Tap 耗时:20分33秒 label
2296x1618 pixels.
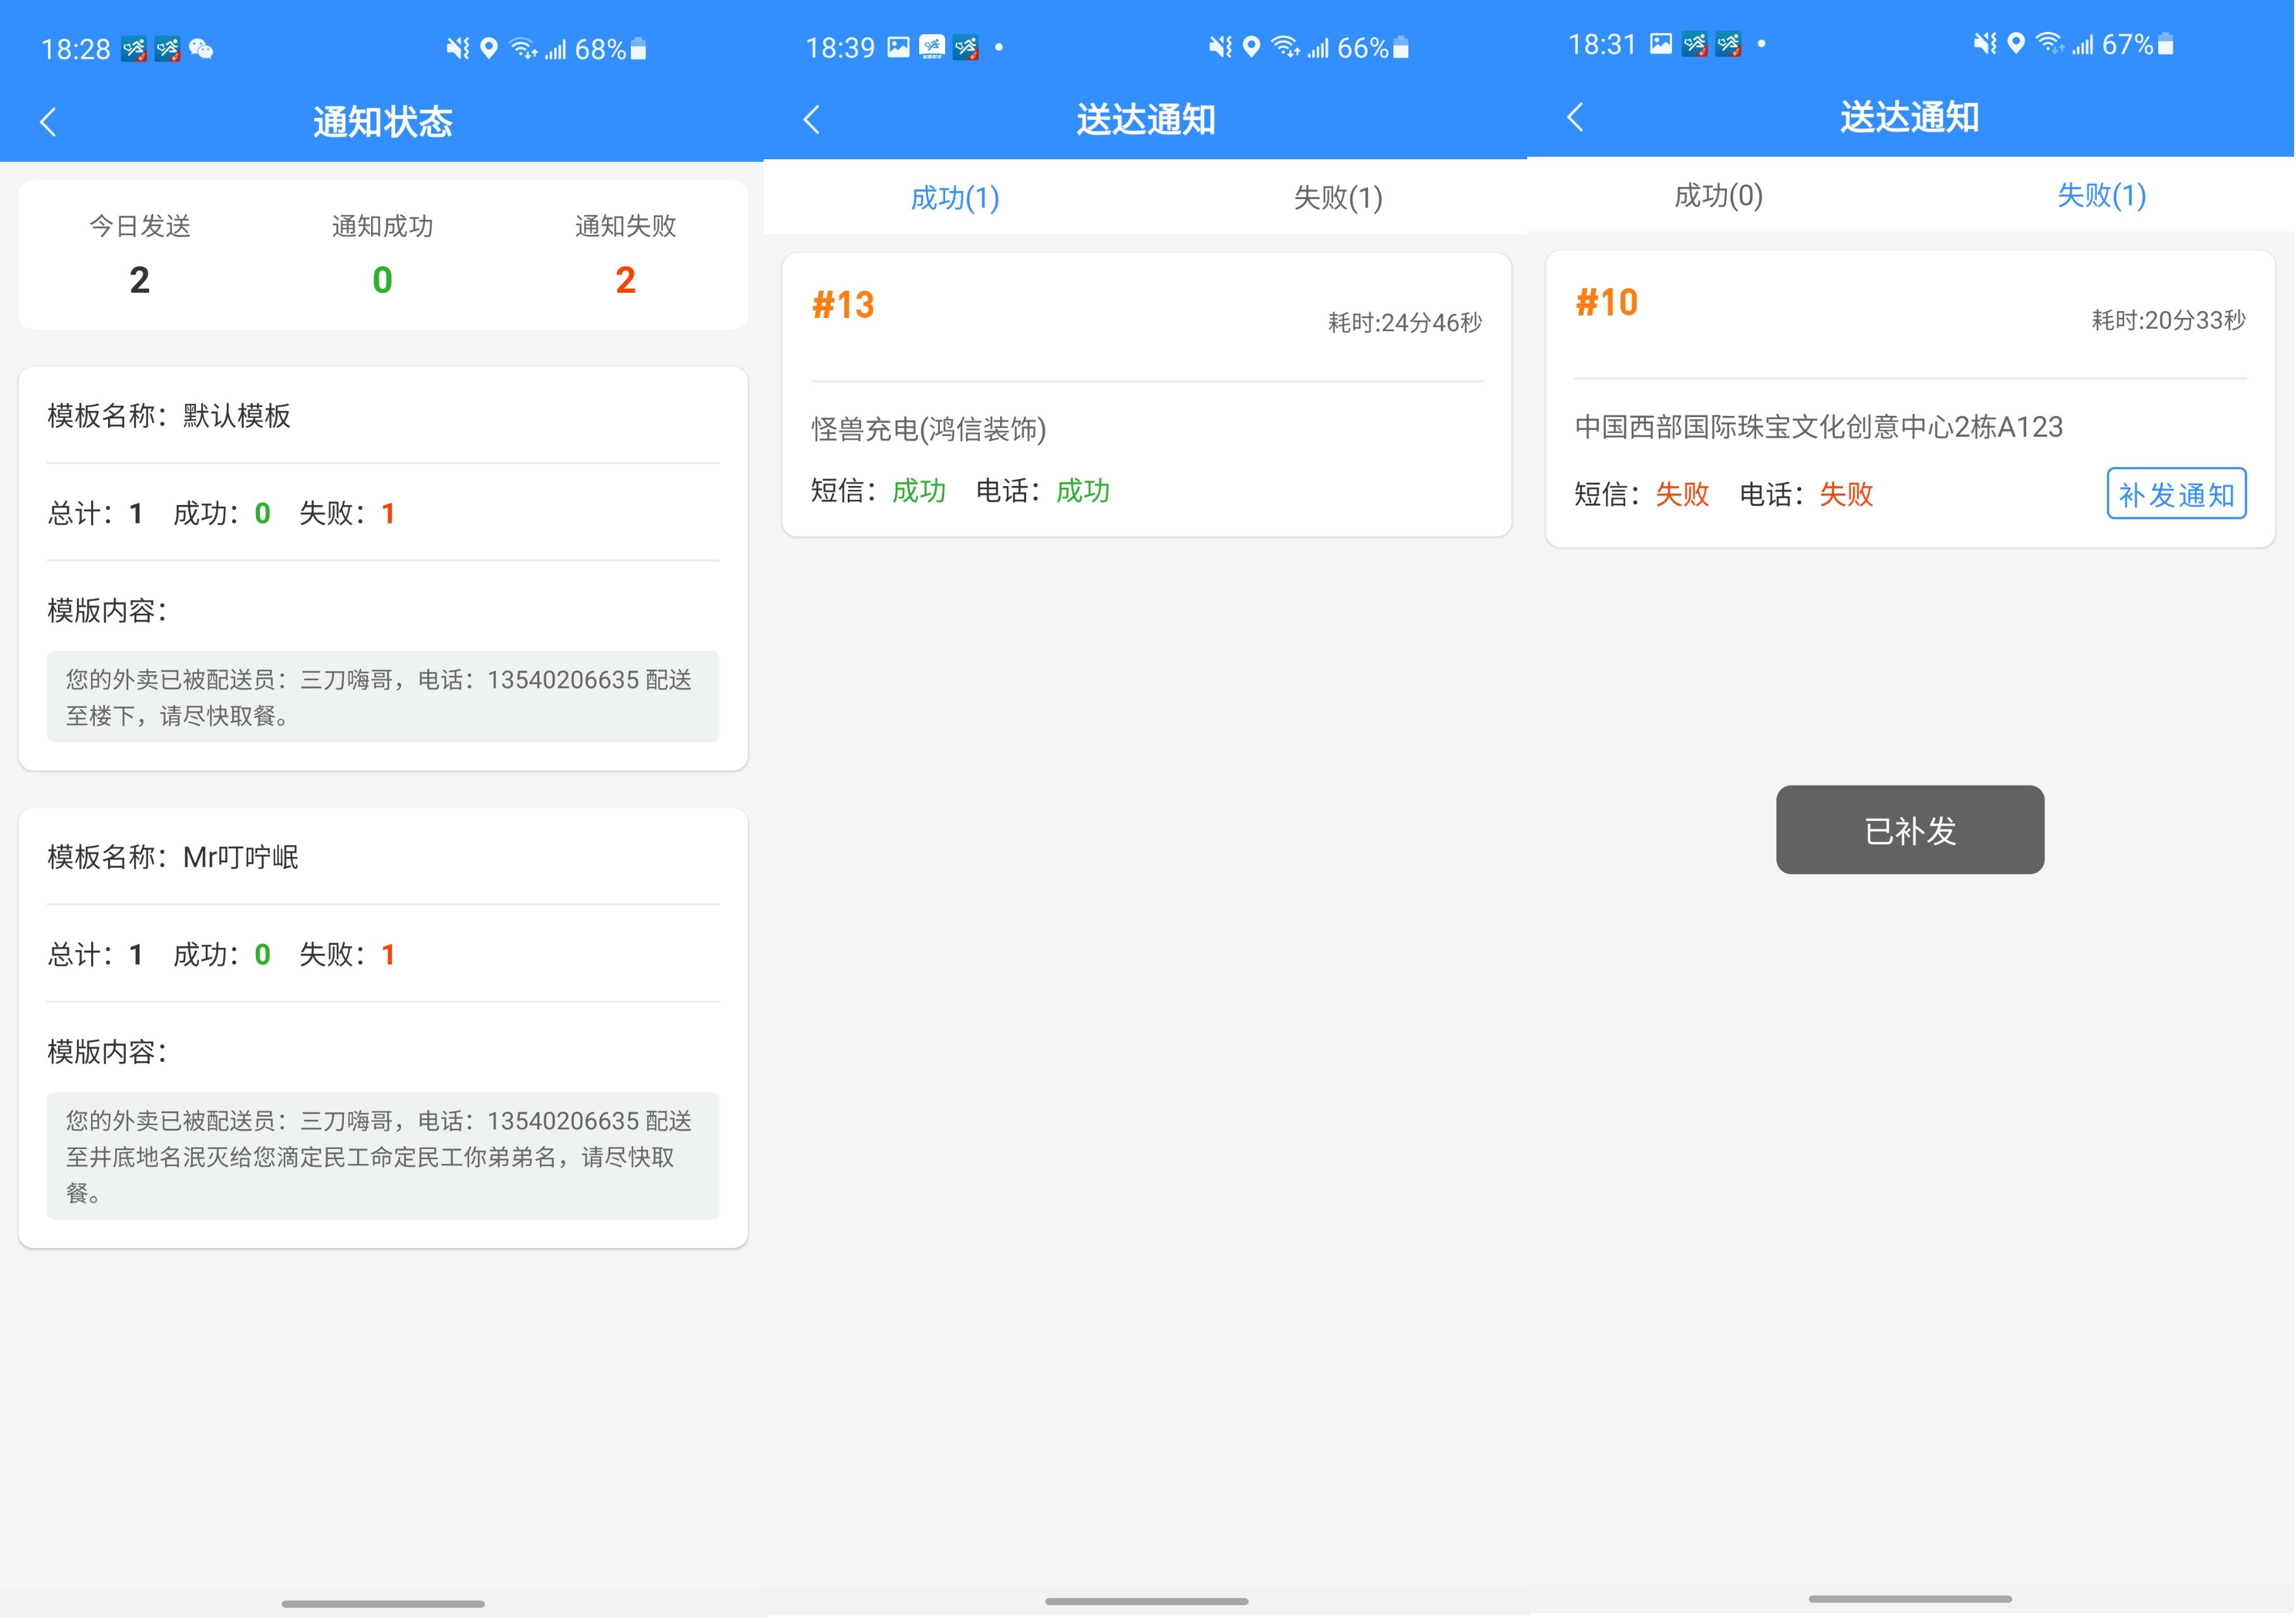coord(2169,321)
